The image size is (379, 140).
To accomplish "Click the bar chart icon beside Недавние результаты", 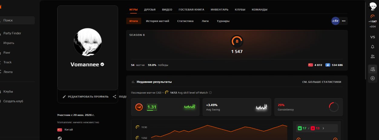I will 133,82.
